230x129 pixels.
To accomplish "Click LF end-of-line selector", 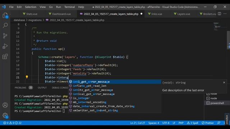I will (174, 123).
